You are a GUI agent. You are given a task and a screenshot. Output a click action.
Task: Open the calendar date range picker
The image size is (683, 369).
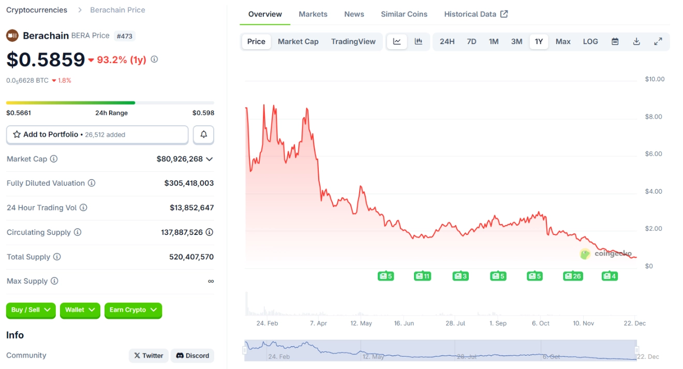point(615,41)
